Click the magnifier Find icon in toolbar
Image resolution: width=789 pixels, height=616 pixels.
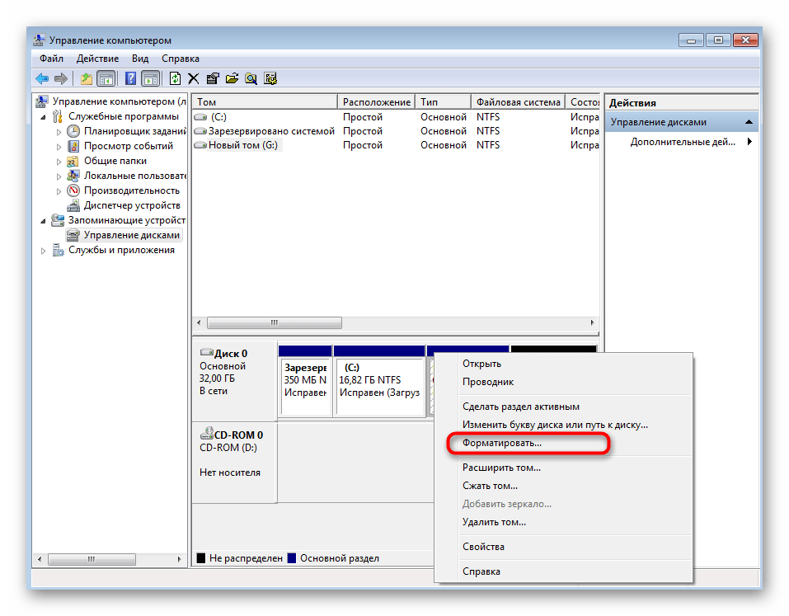click(251, 78)
